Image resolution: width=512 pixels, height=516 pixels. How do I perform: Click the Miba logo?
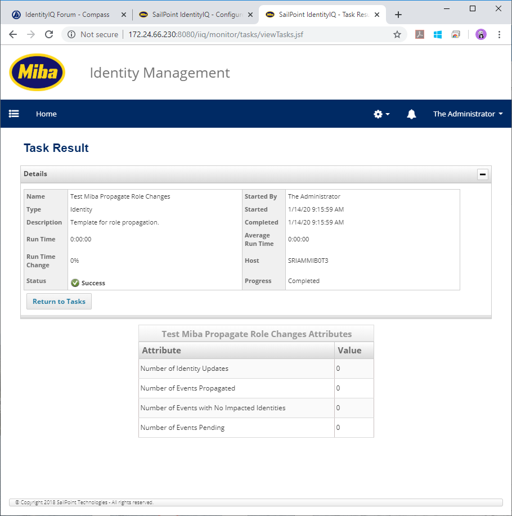[37, 72]
